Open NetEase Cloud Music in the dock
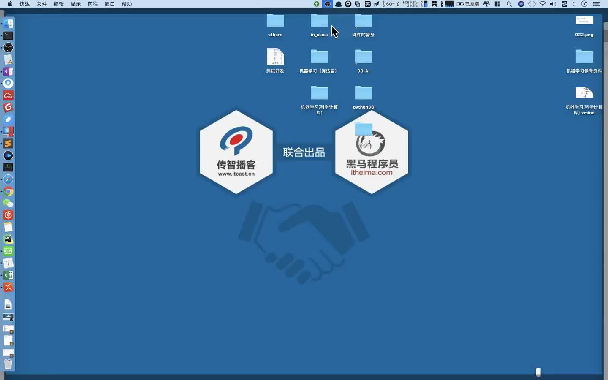This screenshot has height=380, width=608. pyautogui.click(x=8, y=215)
